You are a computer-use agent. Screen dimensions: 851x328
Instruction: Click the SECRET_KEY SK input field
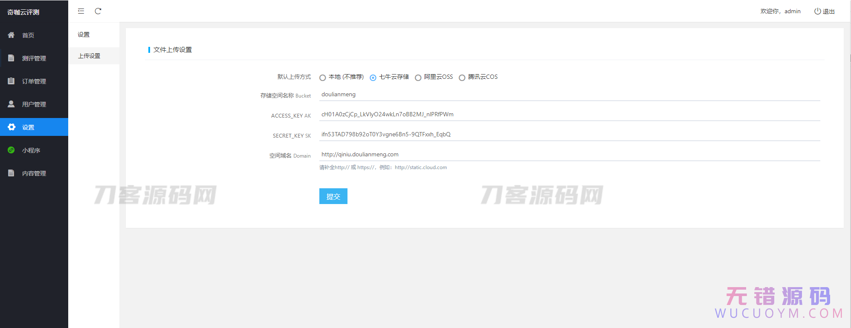tap(570, 135)
